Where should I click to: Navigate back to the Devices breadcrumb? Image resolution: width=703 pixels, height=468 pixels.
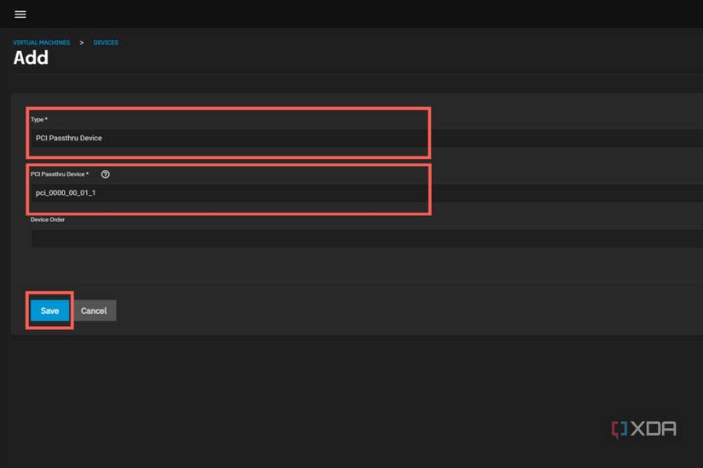pos(106,43)
